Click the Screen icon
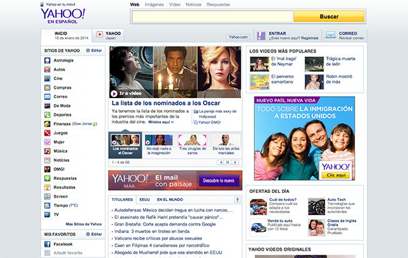Screen dimensions: 408x258 coord(47,196)
